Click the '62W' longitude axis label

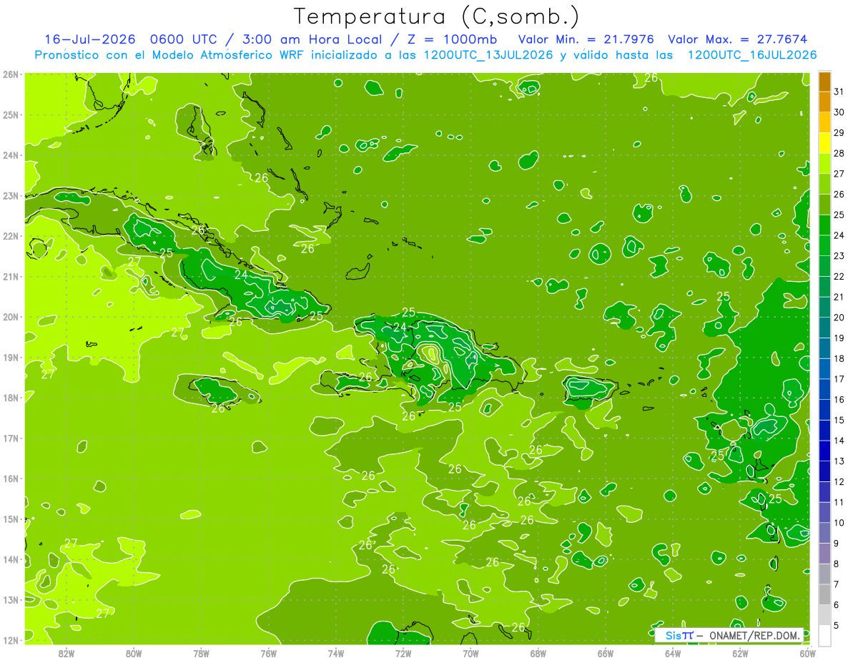point(740,653)
